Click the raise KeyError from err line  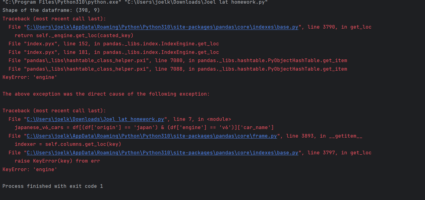tap(57, 161)
